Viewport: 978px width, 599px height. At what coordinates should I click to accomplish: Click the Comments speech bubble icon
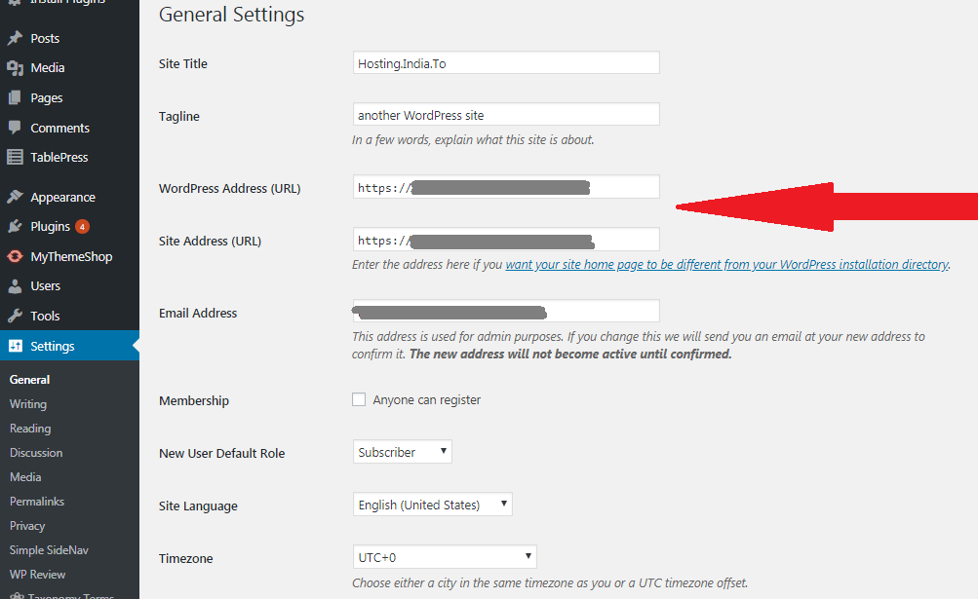coord(15,128)
